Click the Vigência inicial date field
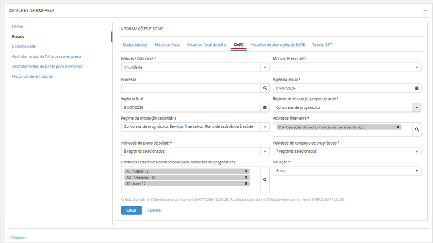Image resolution: width=433 pixels, height=243 pixels. [343, 88]
